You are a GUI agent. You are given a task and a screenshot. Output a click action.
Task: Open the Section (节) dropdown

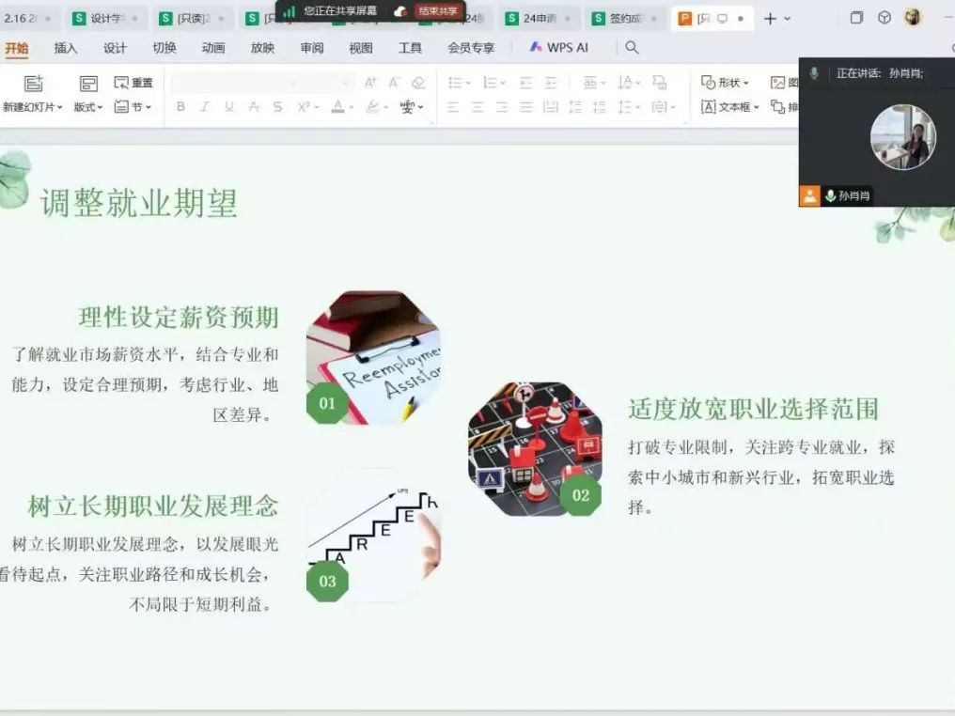(133, 107)
